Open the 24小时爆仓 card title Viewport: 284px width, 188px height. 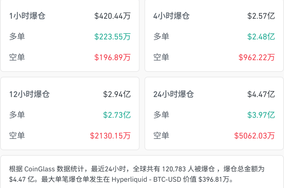(174, 94)
